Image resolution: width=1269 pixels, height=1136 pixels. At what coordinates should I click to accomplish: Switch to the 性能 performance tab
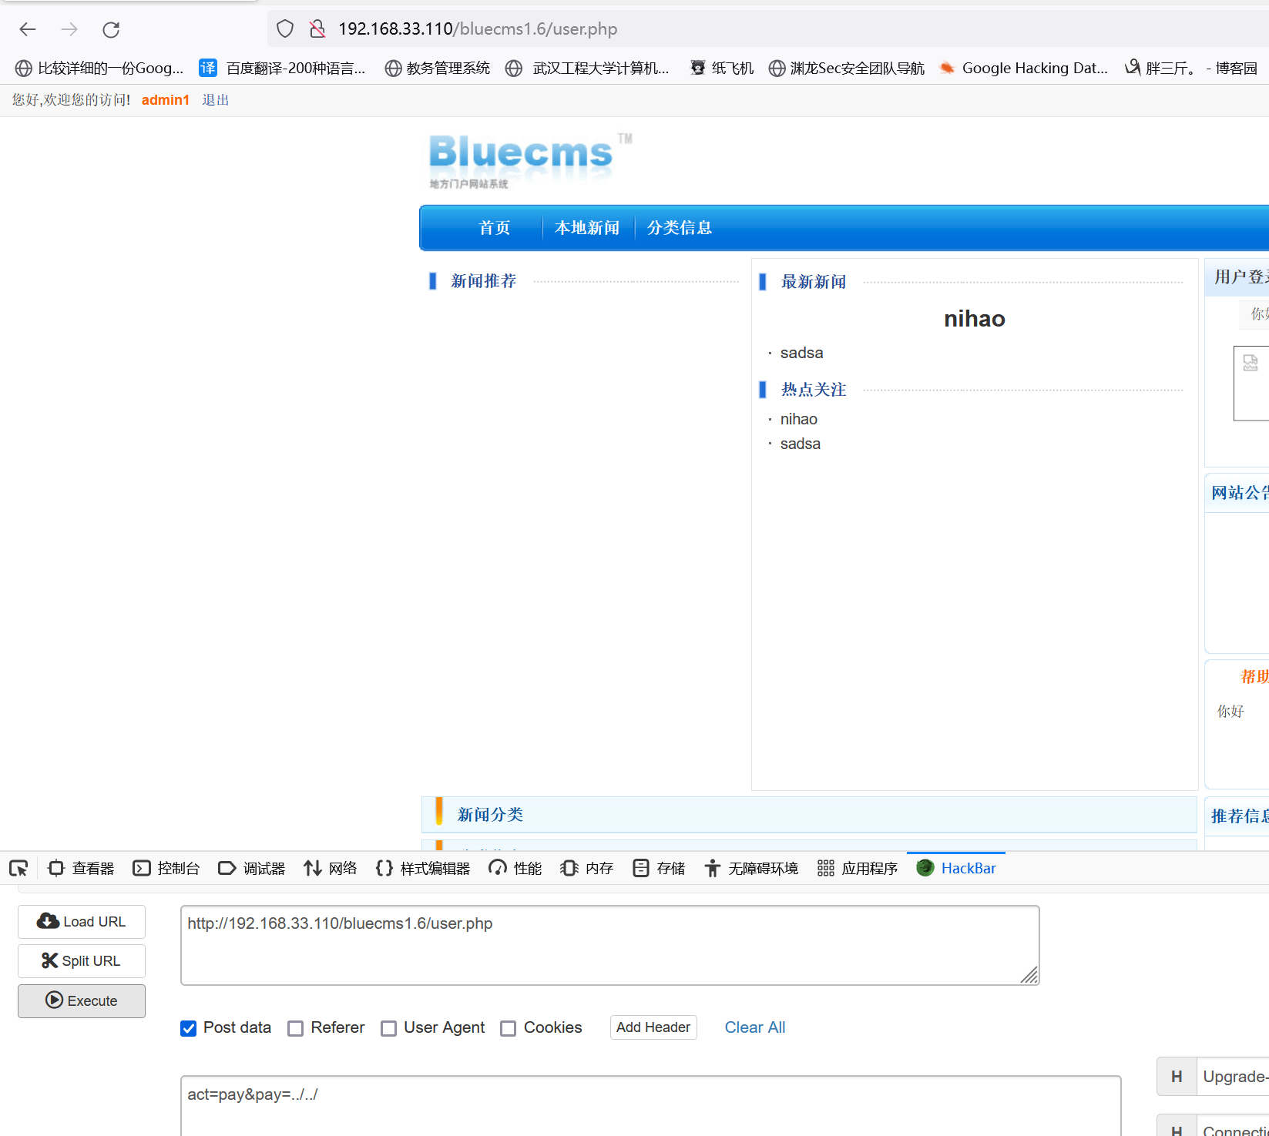pos(515,869)
